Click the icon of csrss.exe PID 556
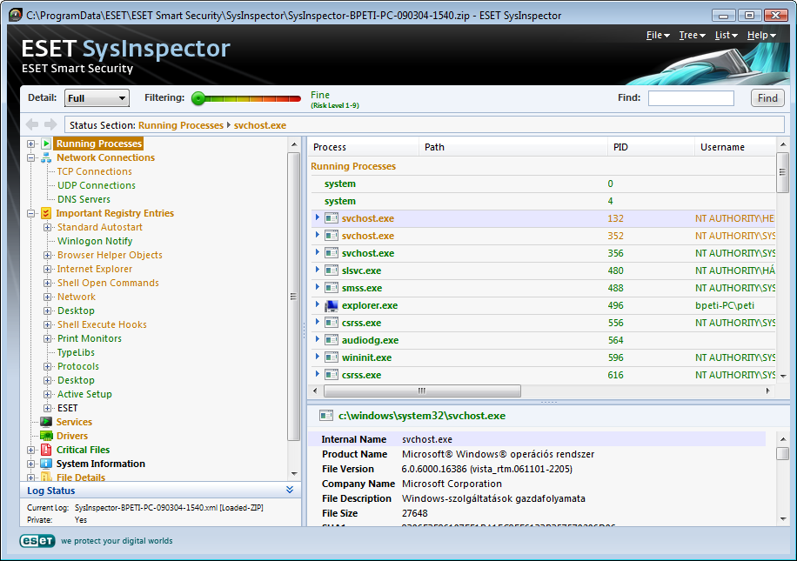Image resolution: width=797 pixels, height=561 pixels. [332, 323]
